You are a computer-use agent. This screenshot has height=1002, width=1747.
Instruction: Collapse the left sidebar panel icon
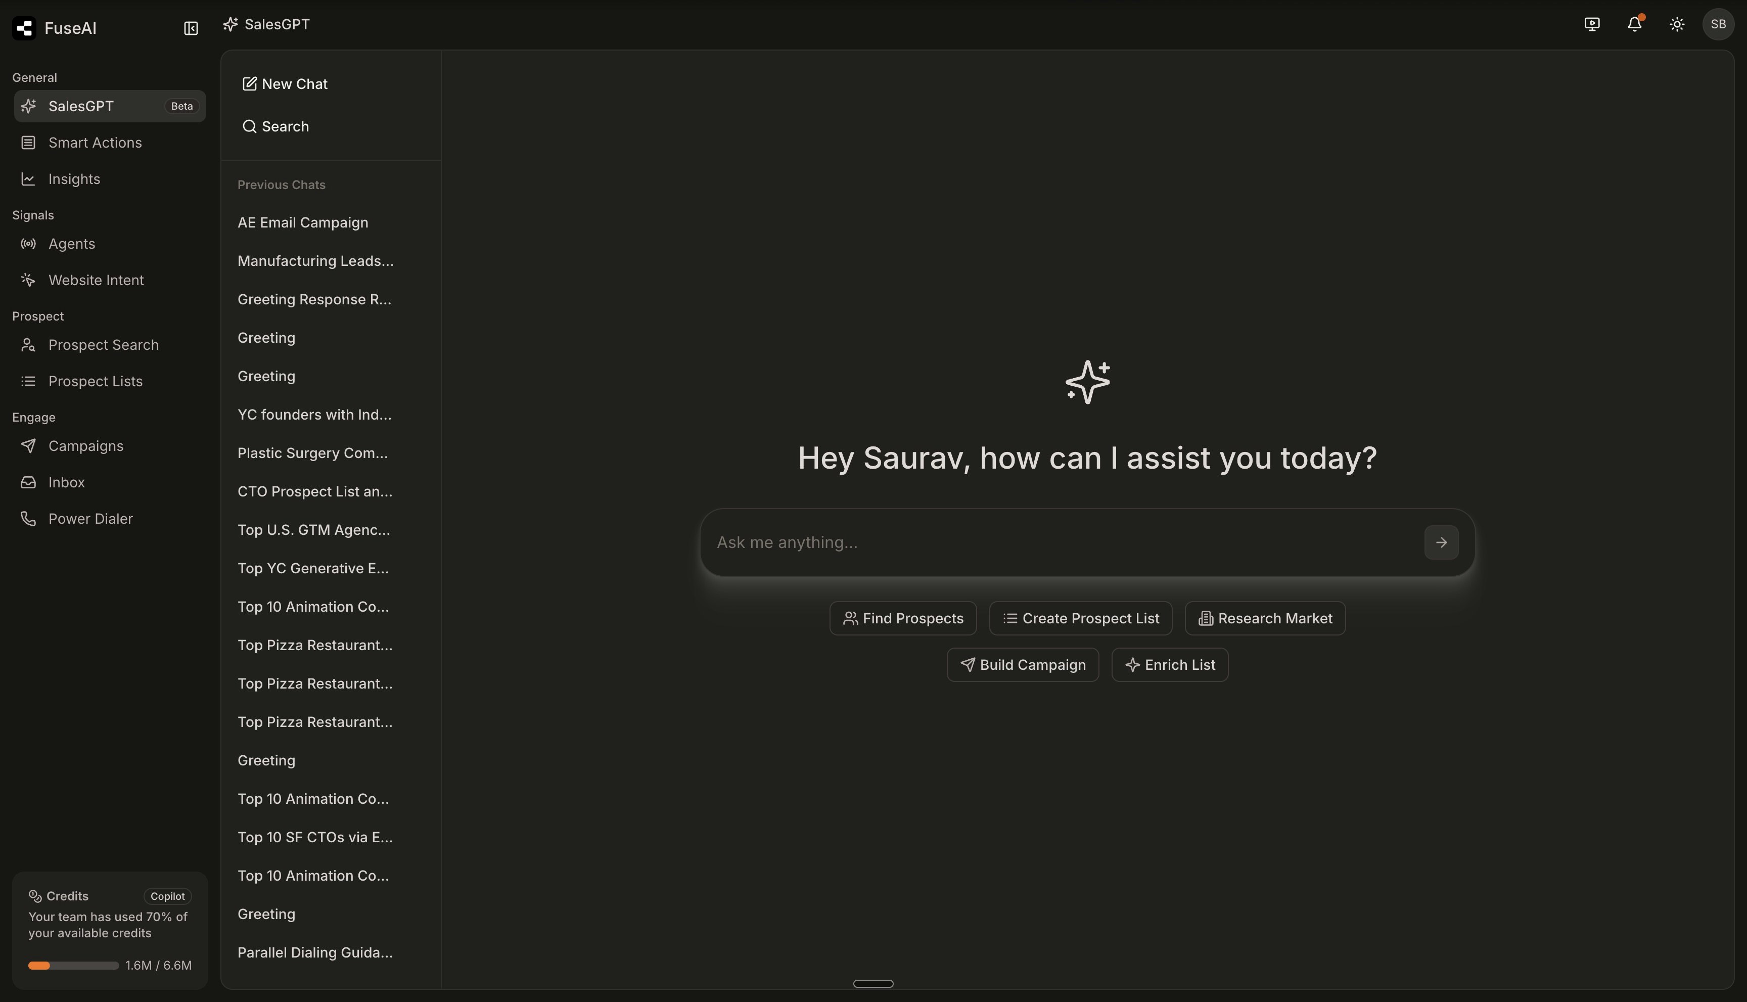[x=191, y=28]
